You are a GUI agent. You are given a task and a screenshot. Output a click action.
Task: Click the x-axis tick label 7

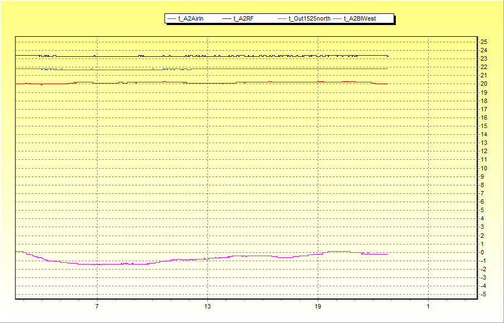point(97,307)
